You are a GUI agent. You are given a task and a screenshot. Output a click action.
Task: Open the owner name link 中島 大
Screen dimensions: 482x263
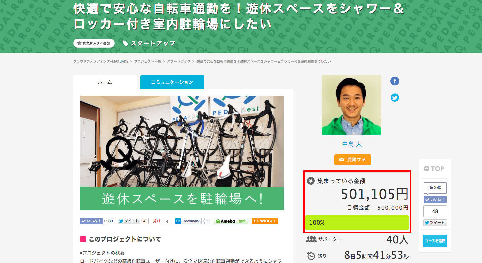(x=352, y=144)
